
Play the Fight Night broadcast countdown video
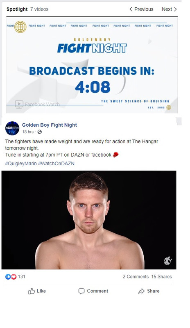[92, 65]
